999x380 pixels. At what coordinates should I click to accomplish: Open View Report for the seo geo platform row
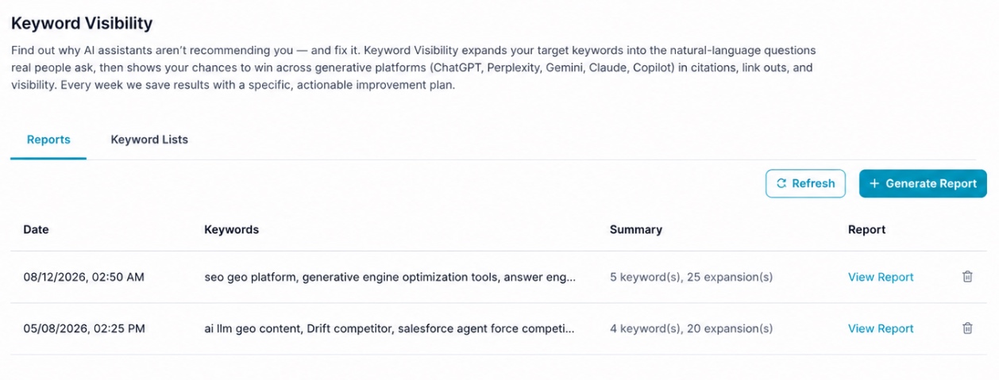pyautogui.click(x=881, y=277)
